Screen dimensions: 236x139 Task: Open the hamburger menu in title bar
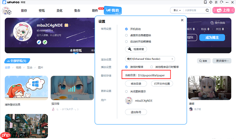216,2
